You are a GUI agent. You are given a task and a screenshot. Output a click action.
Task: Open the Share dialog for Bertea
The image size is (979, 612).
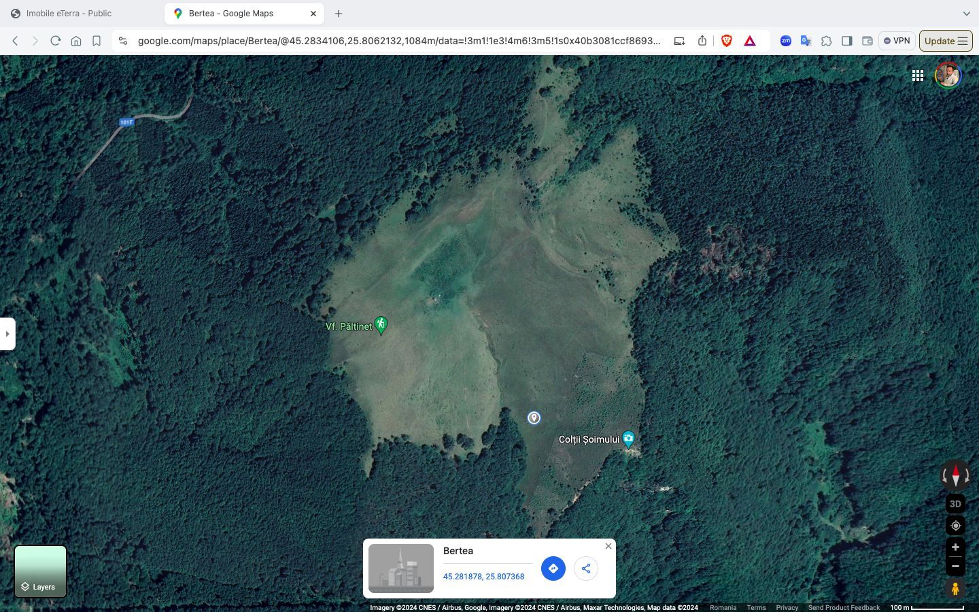tap(585, 568)
